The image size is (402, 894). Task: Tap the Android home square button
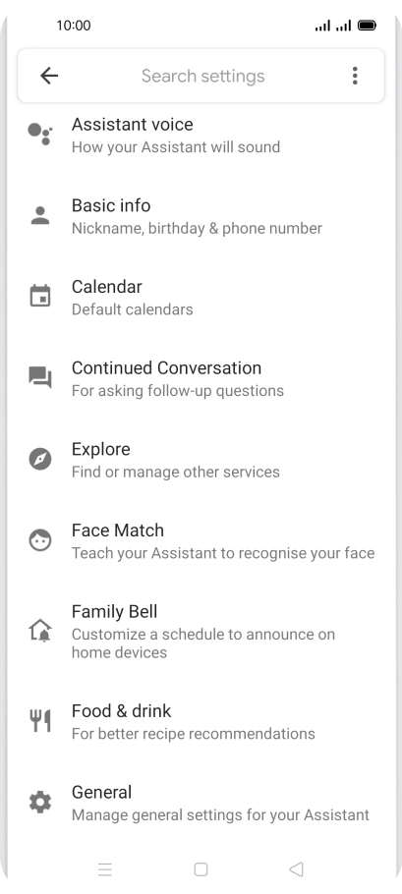click(201, 868)
